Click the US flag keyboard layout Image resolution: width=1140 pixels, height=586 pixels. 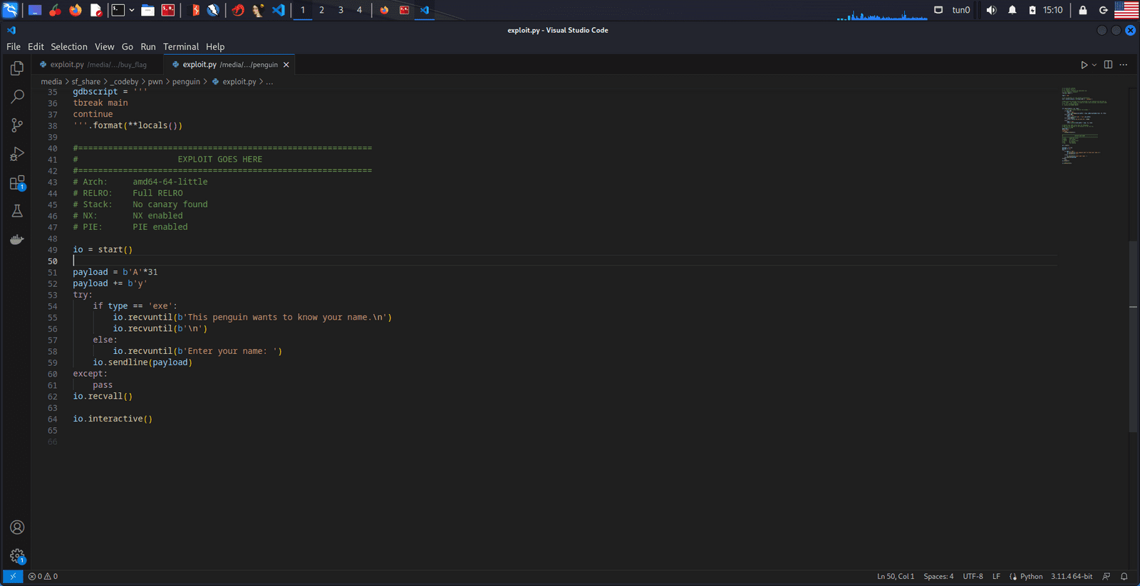[1126, 10]
